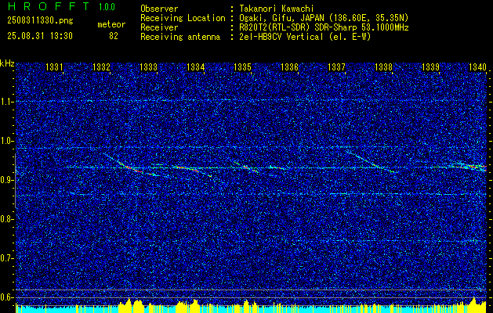The height and width of the screenshot is (313, 493).
Task: Click the 1339 time marker
Action: (430, 67)
